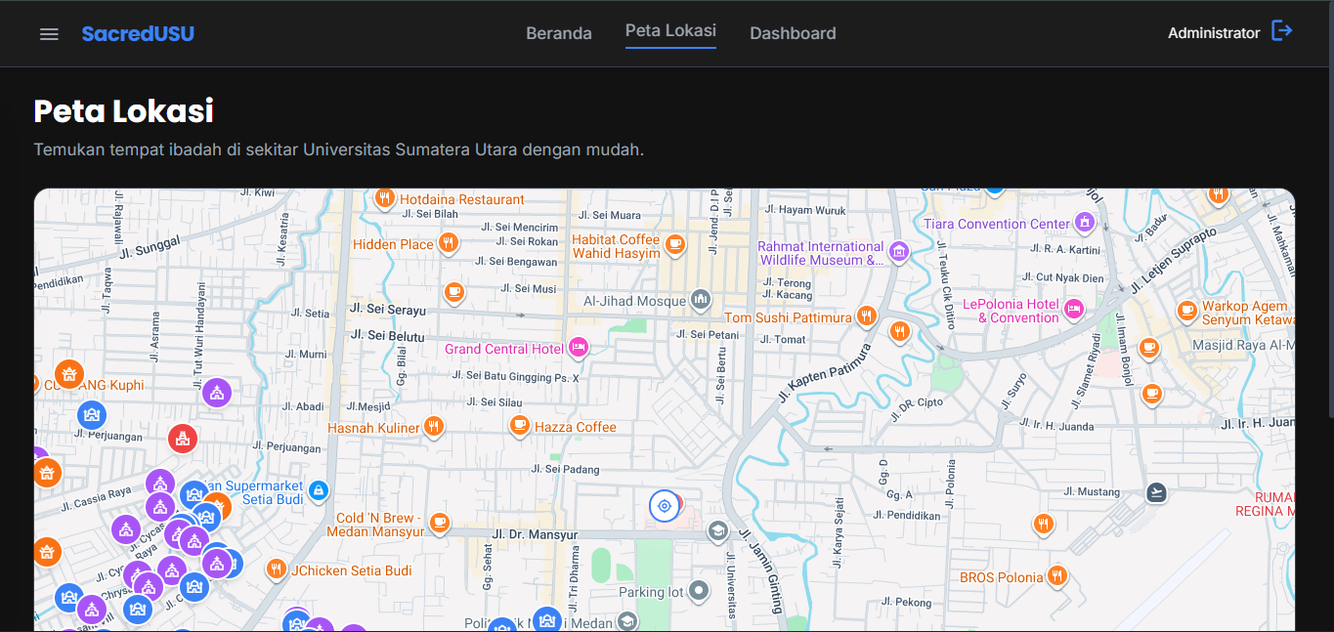Go to the Beranda tab

pos(559,33)
